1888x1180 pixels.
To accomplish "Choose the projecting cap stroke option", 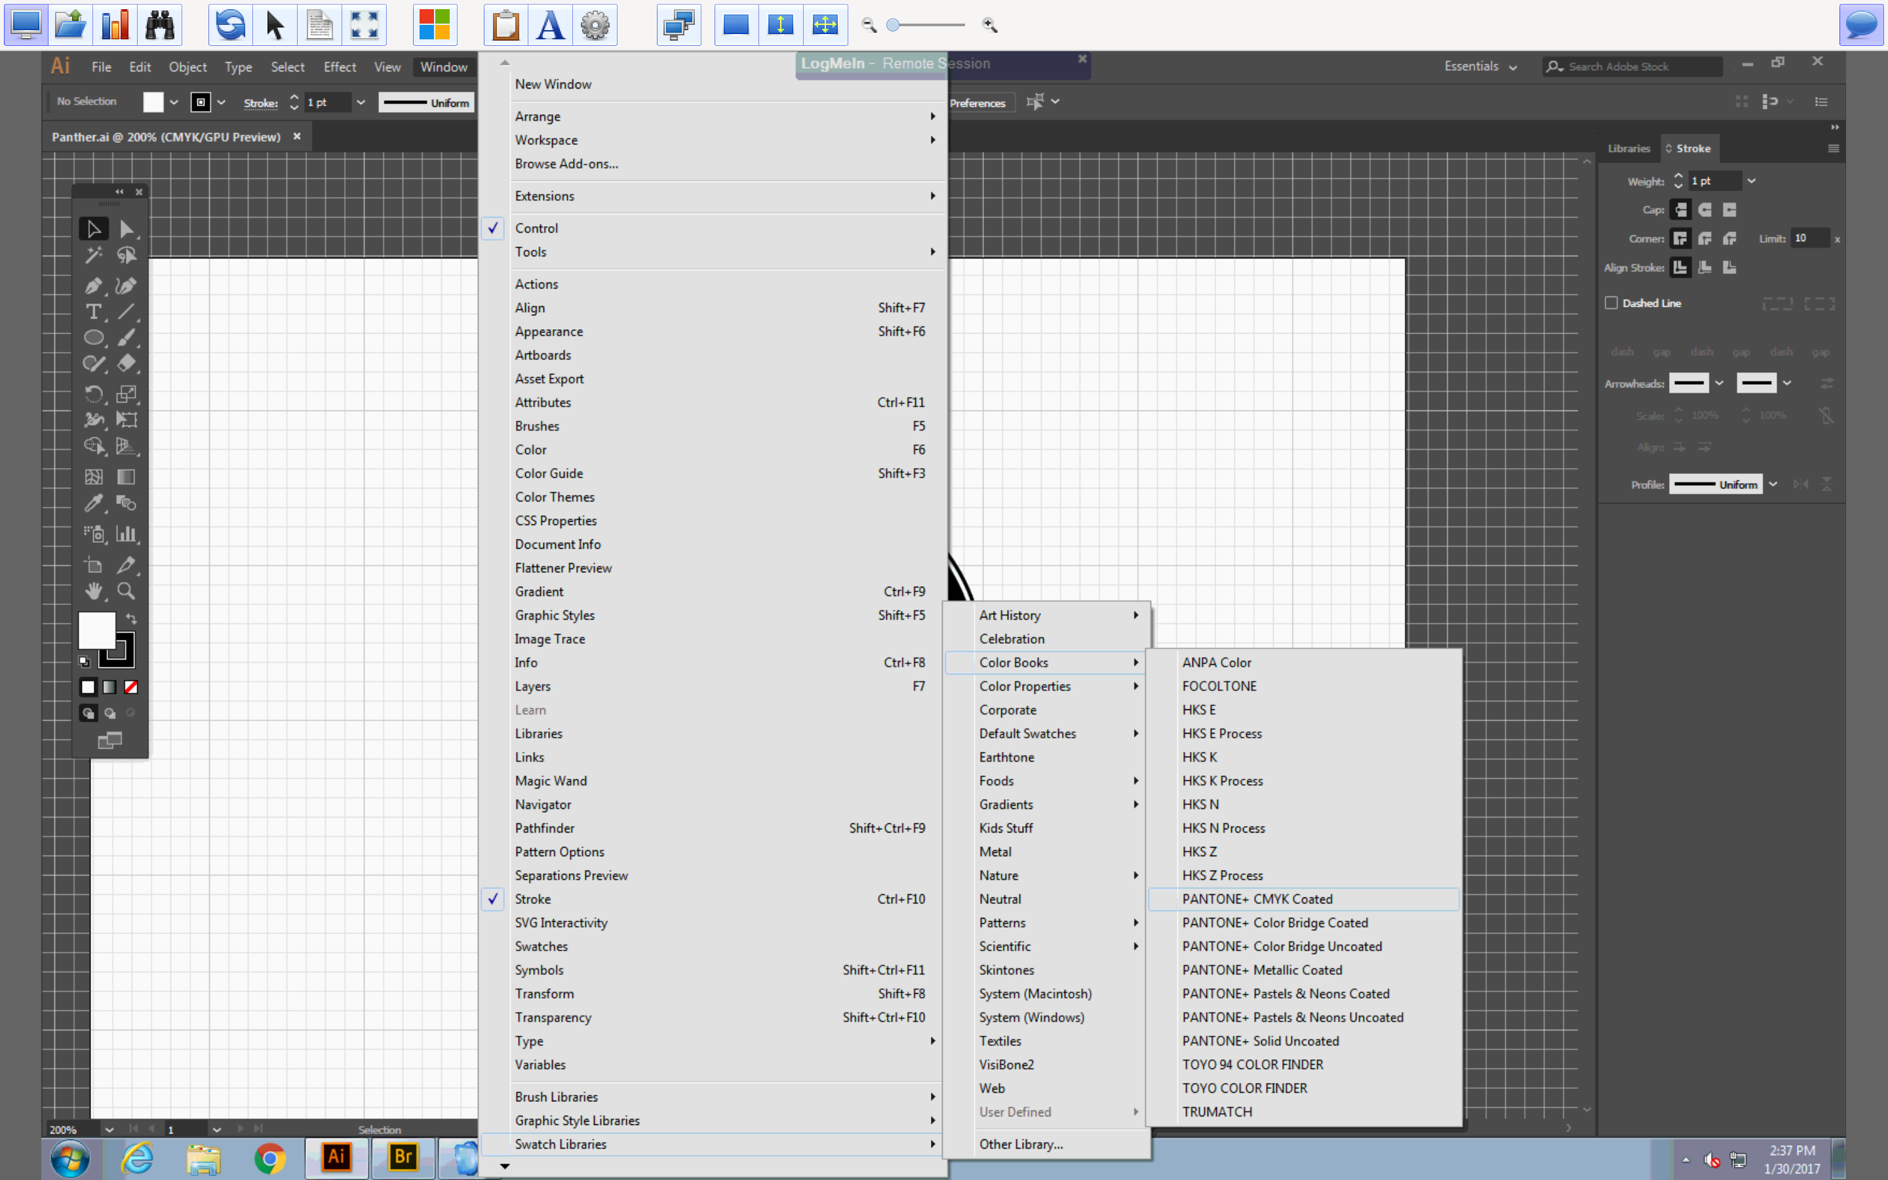I will 1729,209.
